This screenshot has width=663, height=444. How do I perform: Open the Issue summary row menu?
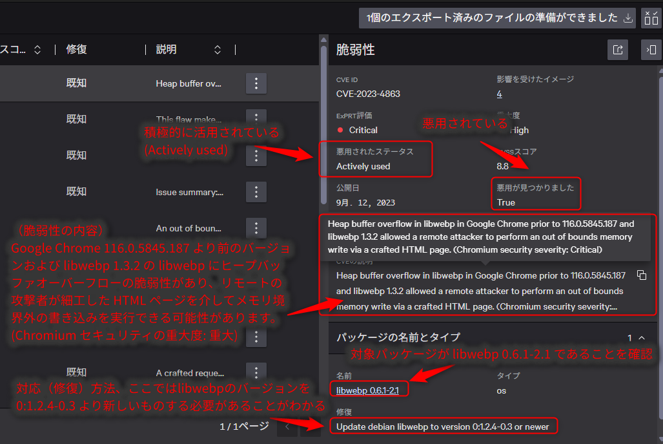(x=256, y=191)
